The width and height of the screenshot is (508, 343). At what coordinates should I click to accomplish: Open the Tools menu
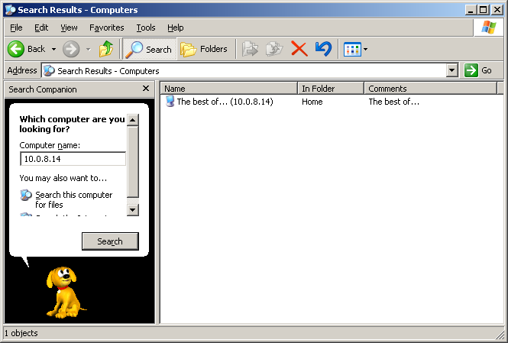145,28
